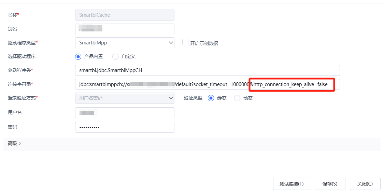
Task: Click the 测试连接(T) button
Action: 291,184
